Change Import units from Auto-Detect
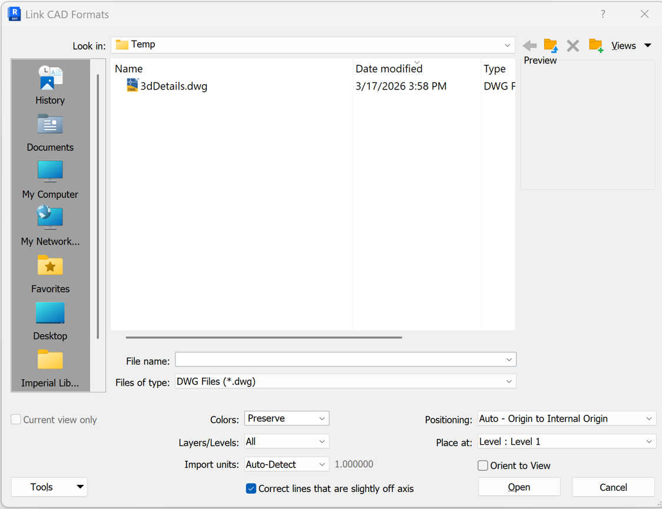 287,465
